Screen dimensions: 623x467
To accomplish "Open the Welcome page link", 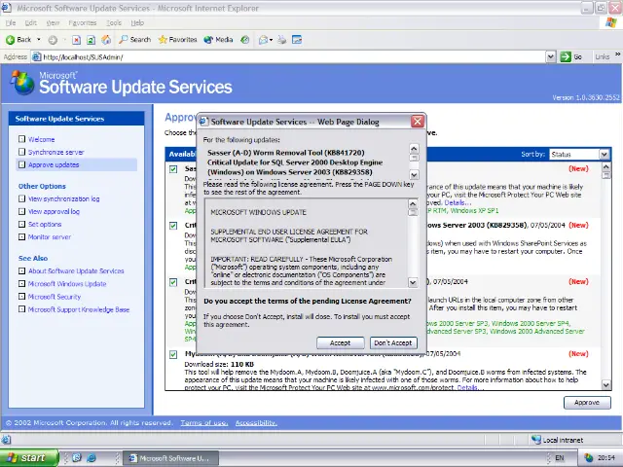I will coord(41,139).
